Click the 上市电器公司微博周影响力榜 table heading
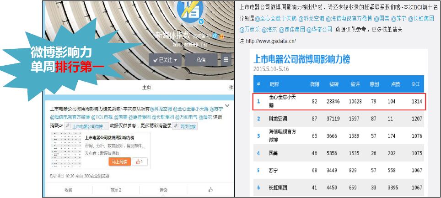The width and height of the screenshot is (441, 198). 302,59
